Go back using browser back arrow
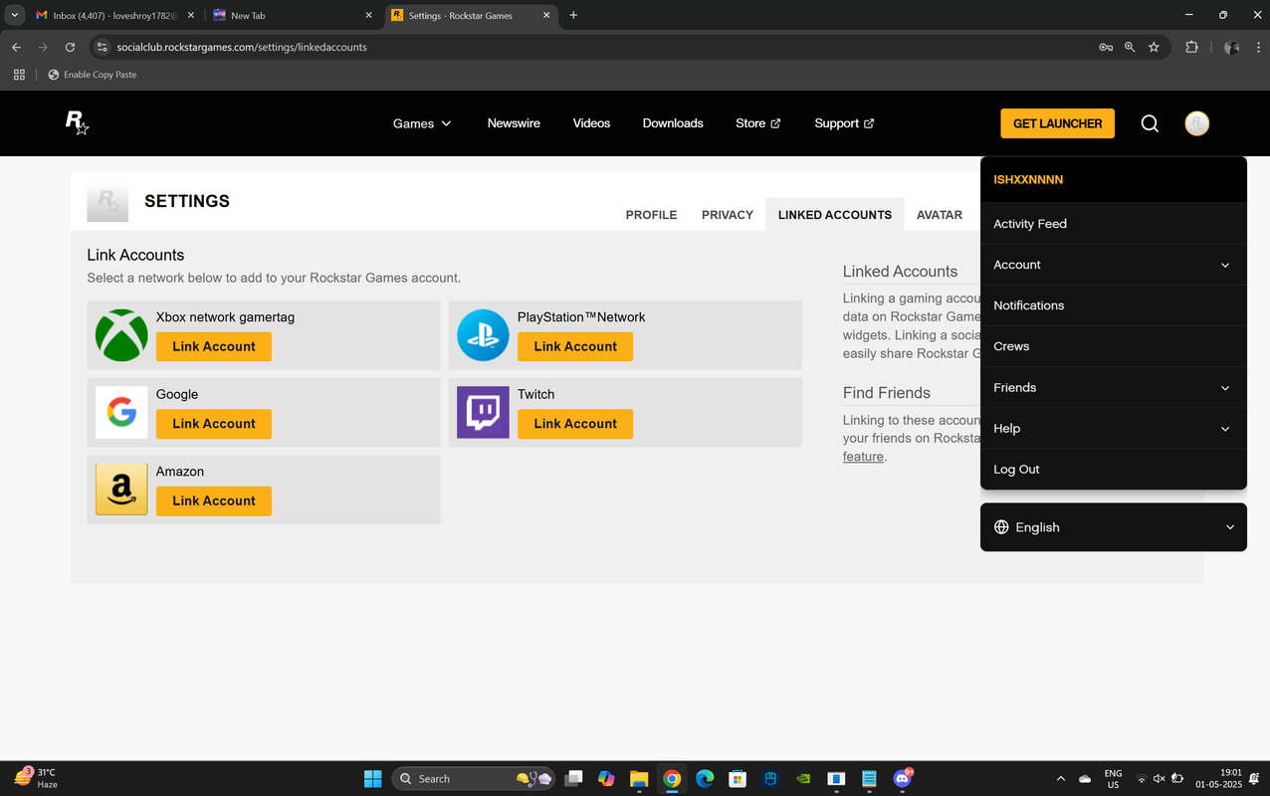The image size is (1270, 796). coord(16,47)
